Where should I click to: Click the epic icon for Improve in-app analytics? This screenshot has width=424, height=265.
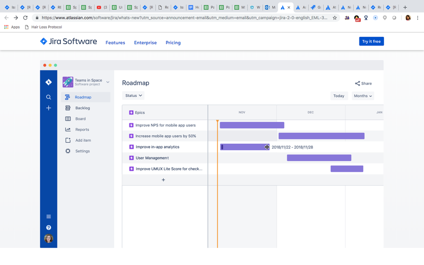(x=131, y=147)
